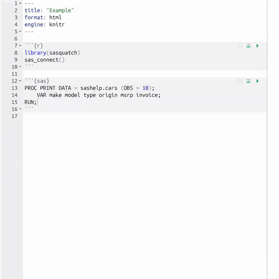Click the fold arrow beside line 16
279x279 pixels.
tap(20, 109)
